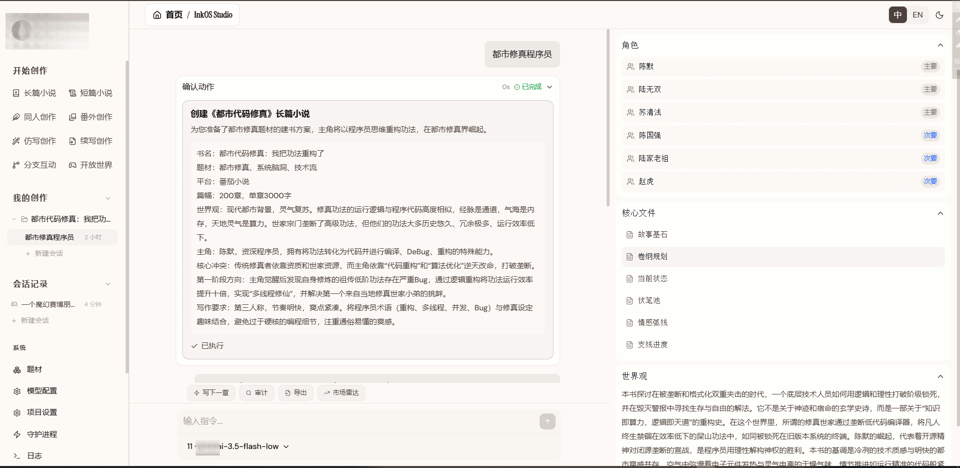Click 次要 tag on 赵虎 row
Image resolution: width=960 pixels, height=468 pixels.
(930, 182)
